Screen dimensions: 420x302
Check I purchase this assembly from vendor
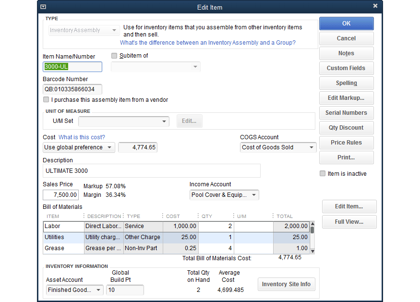tap(46, 100)
